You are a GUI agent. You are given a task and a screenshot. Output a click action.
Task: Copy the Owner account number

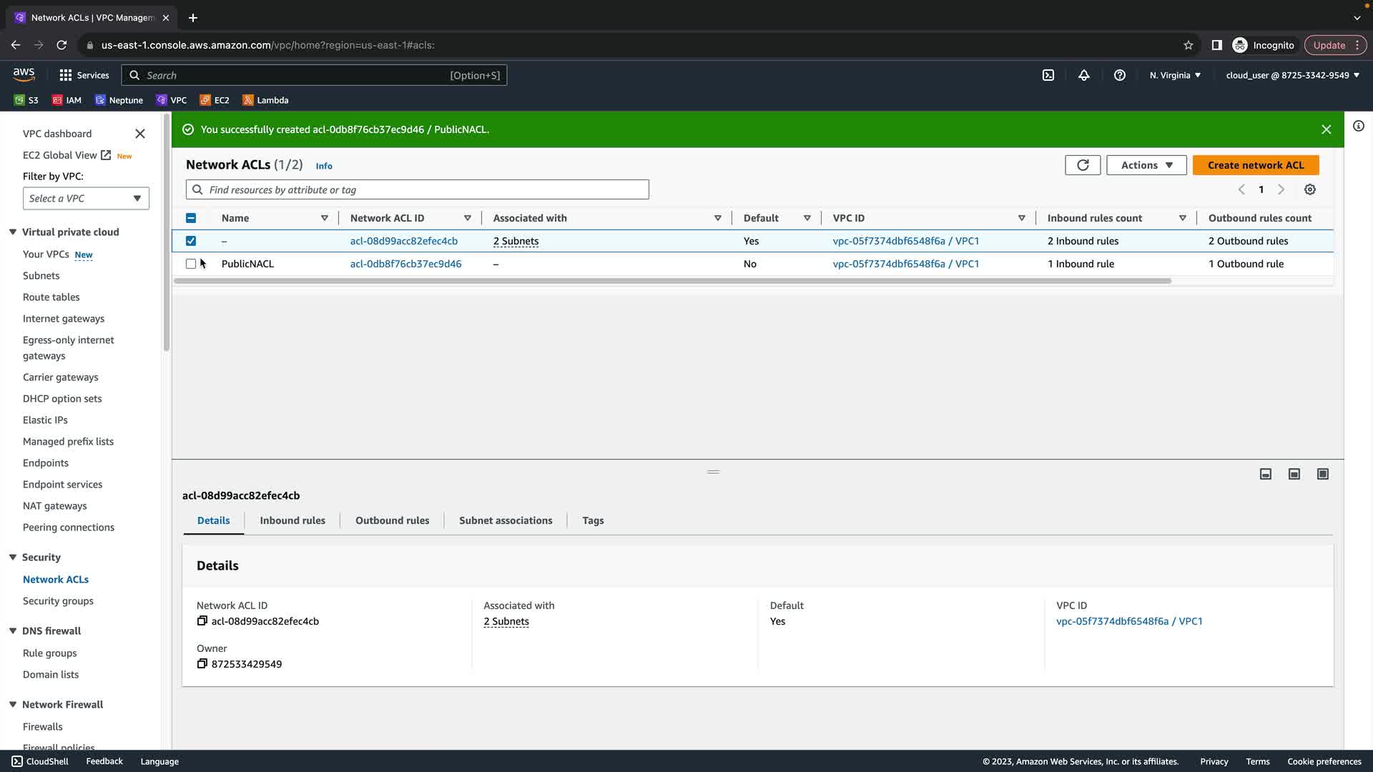[x=202, y=664]
